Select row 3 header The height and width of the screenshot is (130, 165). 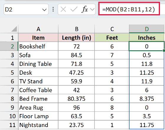coord(9,55)
